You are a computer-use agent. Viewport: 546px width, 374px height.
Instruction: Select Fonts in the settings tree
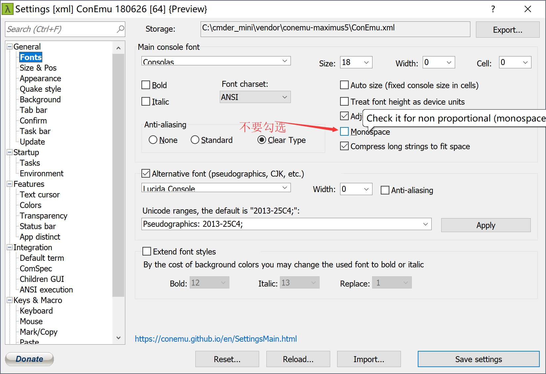(31, 57)
